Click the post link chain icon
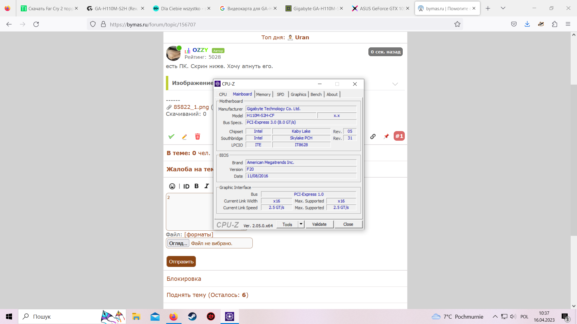 (373, 136)
